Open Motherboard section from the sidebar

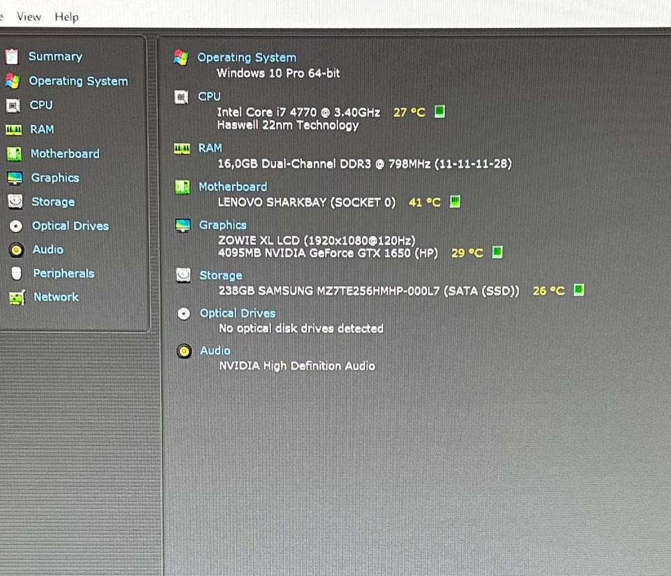[65, 154]
